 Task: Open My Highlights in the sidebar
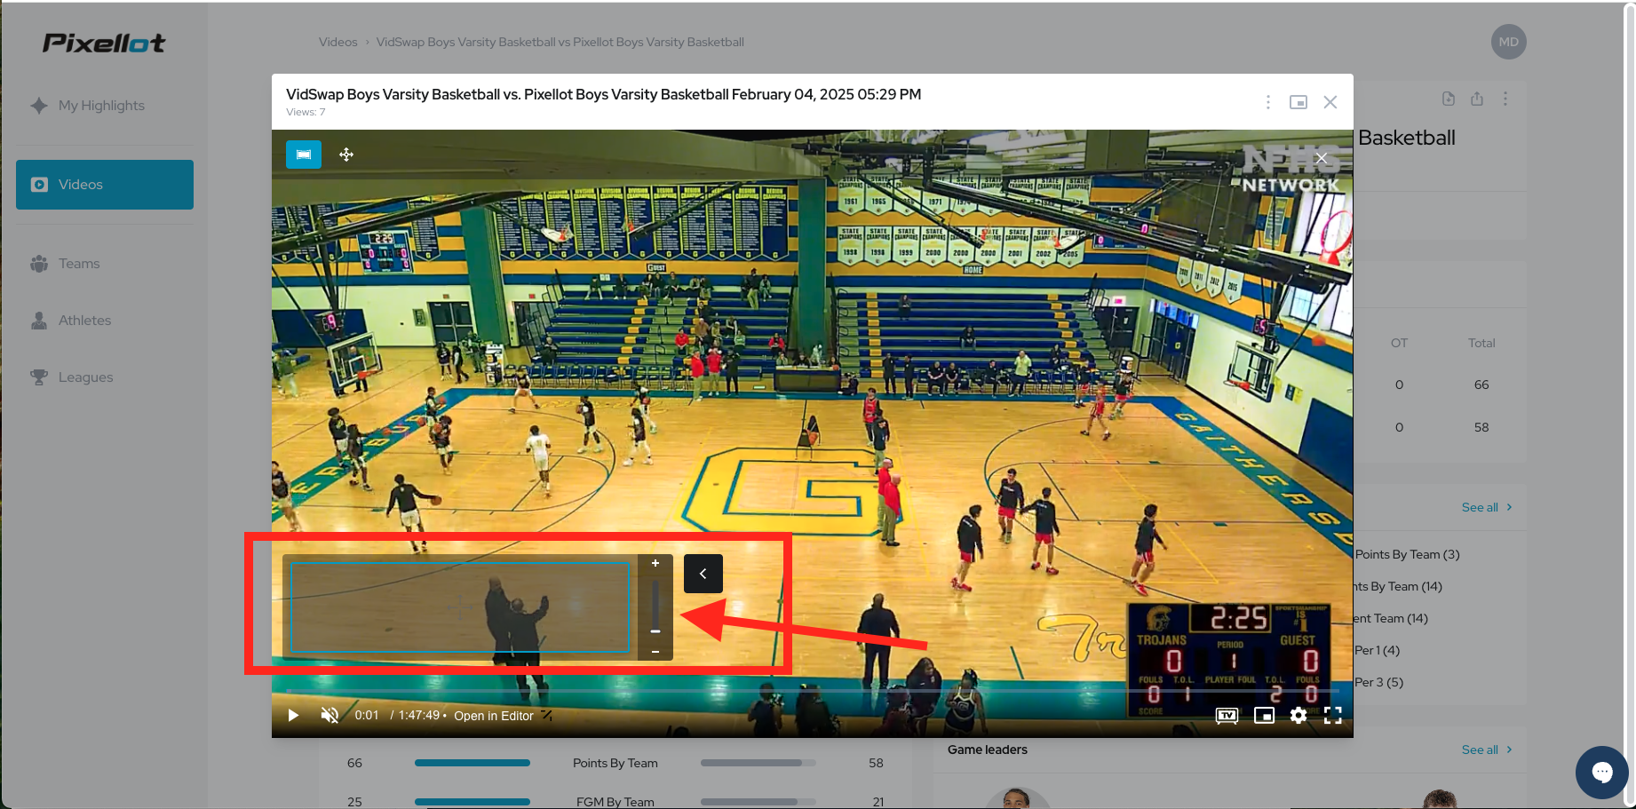coord(87,106)
